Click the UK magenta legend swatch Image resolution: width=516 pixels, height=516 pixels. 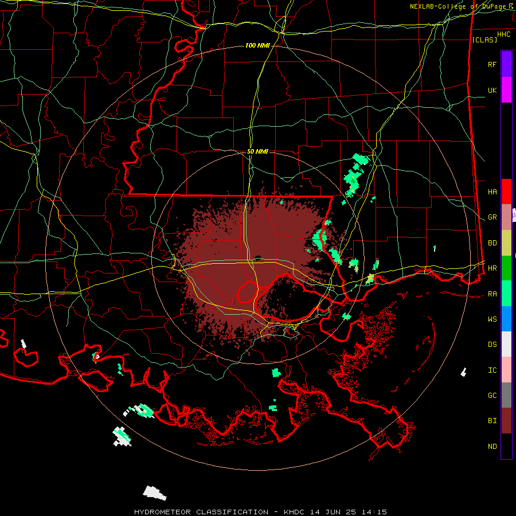click(506, 90)
